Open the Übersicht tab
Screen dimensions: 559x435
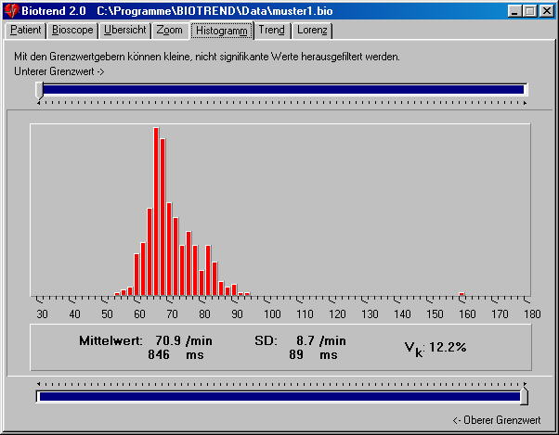tap(124, 30)
